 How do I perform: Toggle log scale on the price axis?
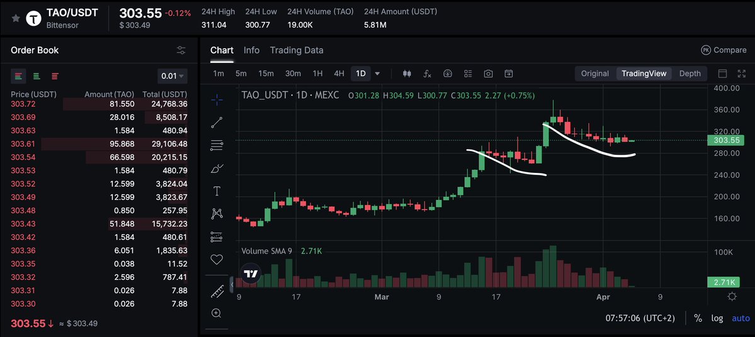(x=717, y=318)
